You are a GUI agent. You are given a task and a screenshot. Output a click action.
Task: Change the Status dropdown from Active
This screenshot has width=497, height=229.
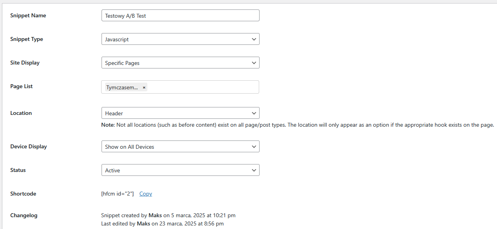pyautogui.click(x=180, y=170)
